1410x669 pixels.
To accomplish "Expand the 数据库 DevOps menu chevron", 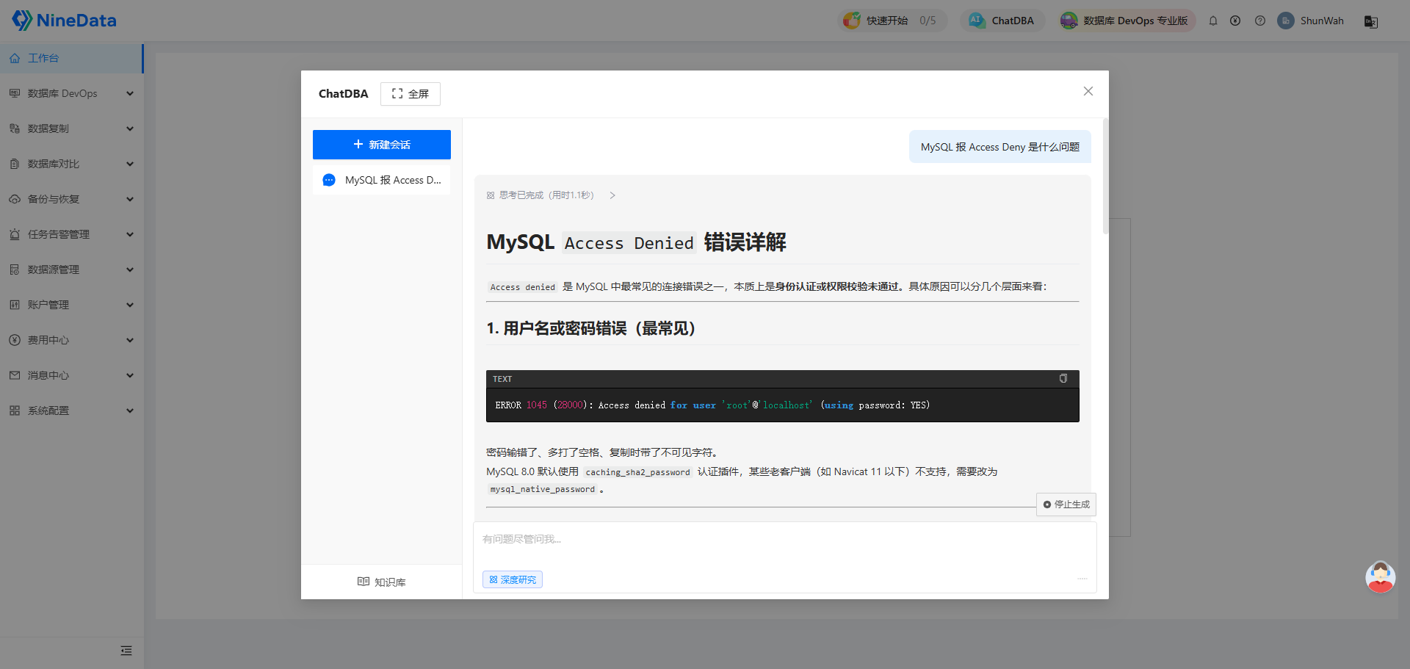I will click(x=130, y=93).
